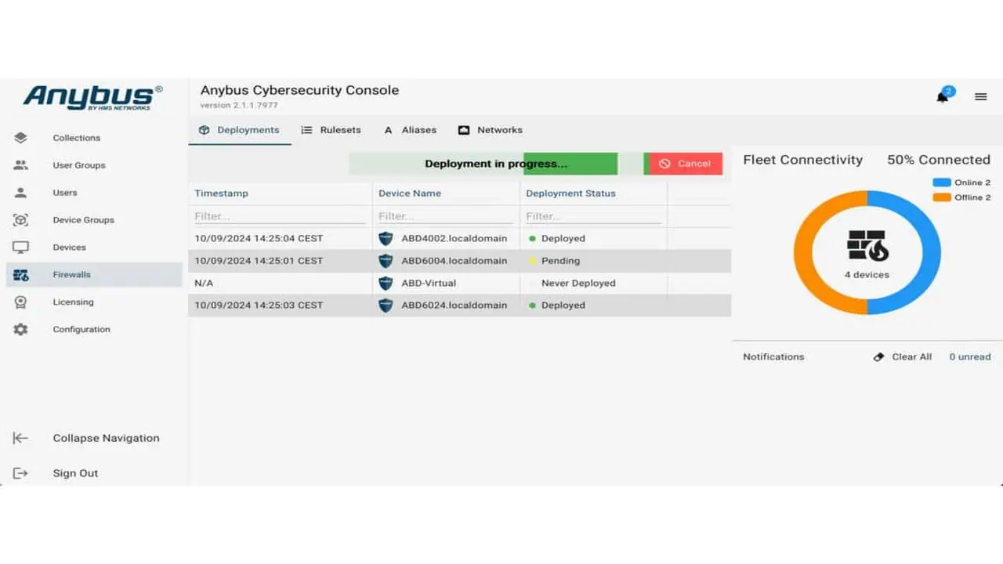Toggle the Offline 2 legend swatch
The width and height of the screenshot is (1003, 564).
pyautogui.click(x=942, y=197)
